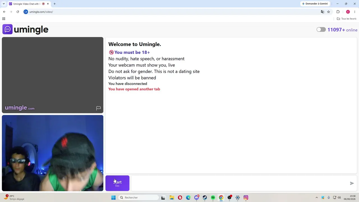The image size is (359, 202).
Task: Click the Rechercher taskbar search box
Action: [138, 198]
